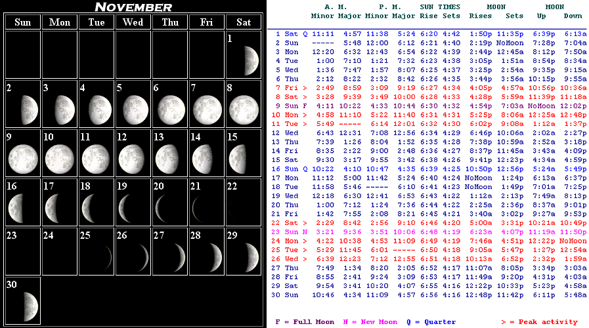Click the November 1 quarter moon image
This screenshot has width=589, height=328.
[249, 60]
